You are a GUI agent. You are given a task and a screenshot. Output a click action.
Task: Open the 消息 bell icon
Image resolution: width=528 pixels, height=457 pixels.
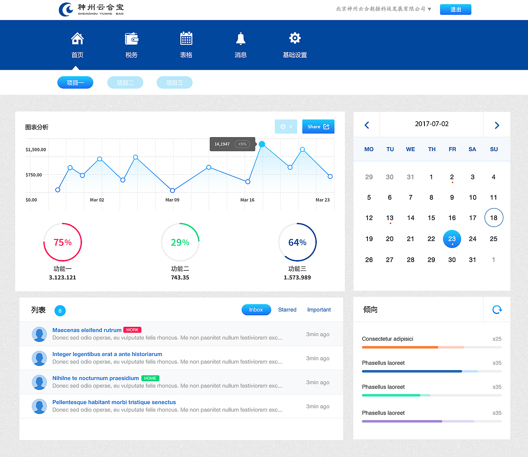[240, 39]
